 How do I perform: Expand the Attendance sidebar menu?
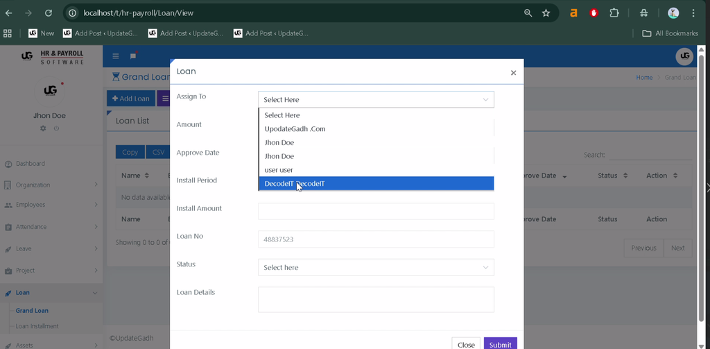(x=51, y=227)
